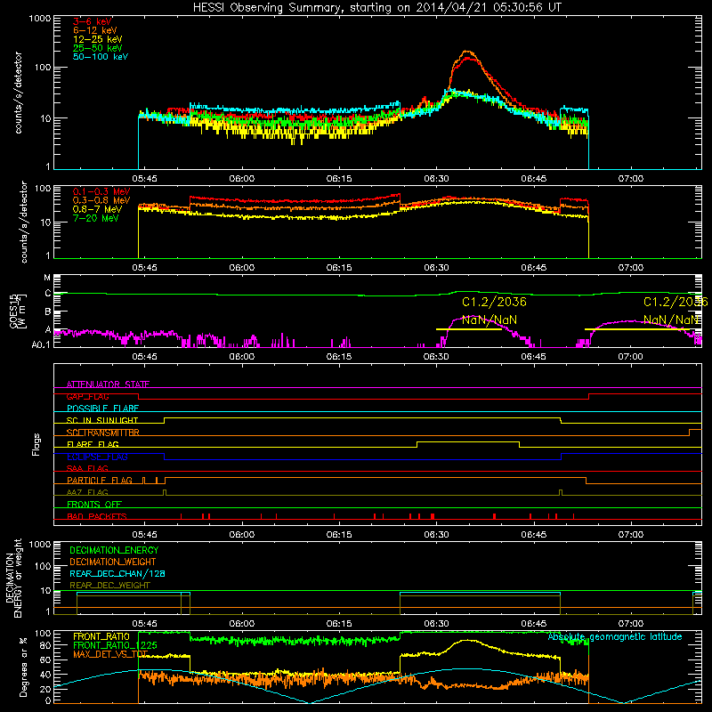Select the BAD_PACKETS flag label
Image resolution: width=712 pixels, height=712 pixels.
[x=97, y=517]
